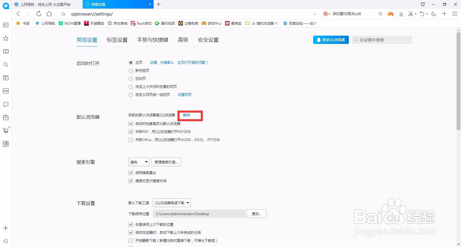Open the LIVE sidebar icon

[x=5, y=91]
